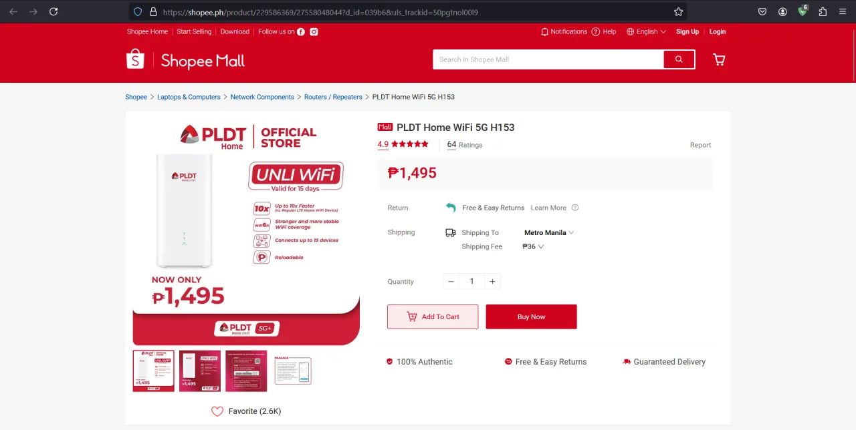The image size is (856, 430).
Task: Click the 4.9 star rating
Action: [403, 144]
